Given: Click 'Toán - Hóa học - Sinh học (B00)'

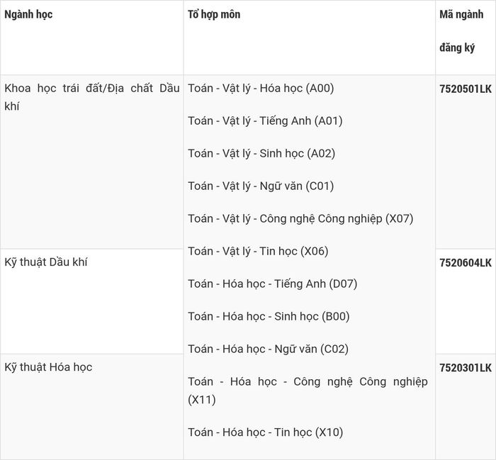Looking at the screenshot, I should point(269,316).
